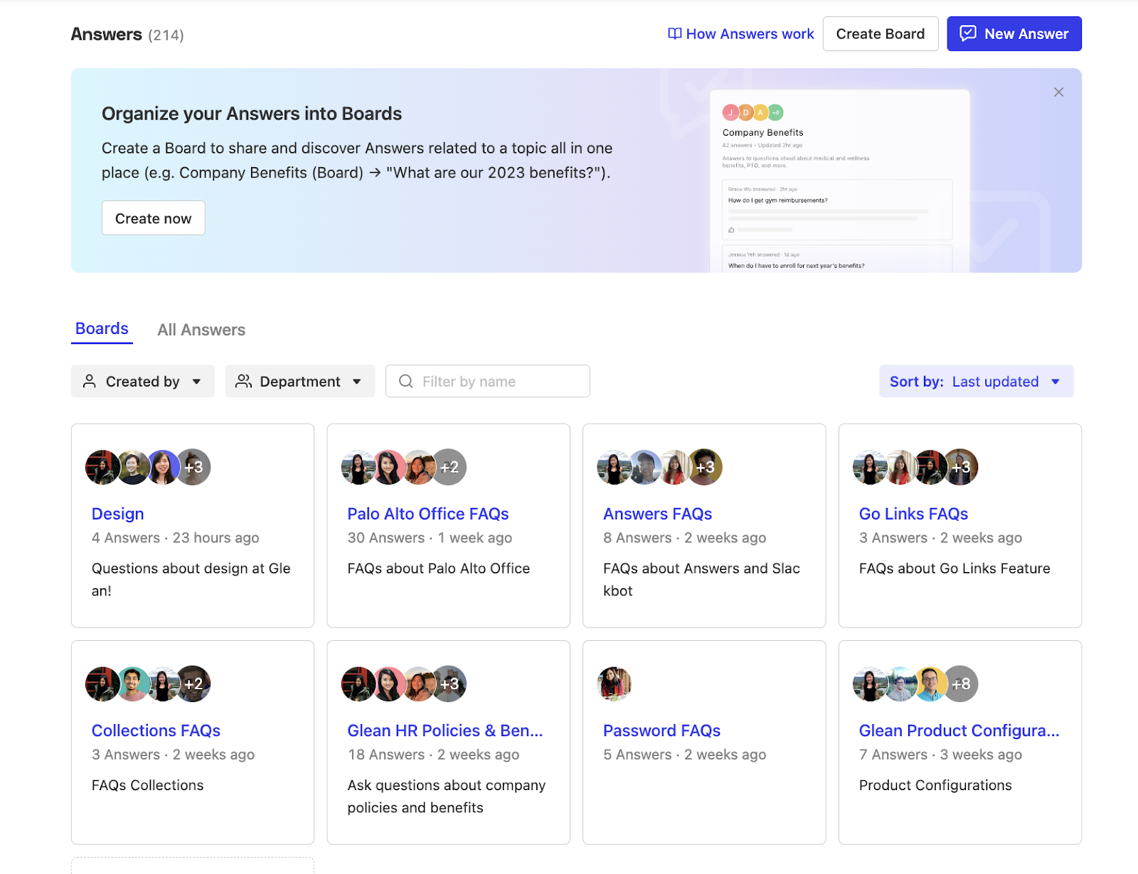The height and width of the screenshot is (874, 1138).
Task: Click the +8 avatar on Glean Product Configuration
Action: tap(961, 684)
